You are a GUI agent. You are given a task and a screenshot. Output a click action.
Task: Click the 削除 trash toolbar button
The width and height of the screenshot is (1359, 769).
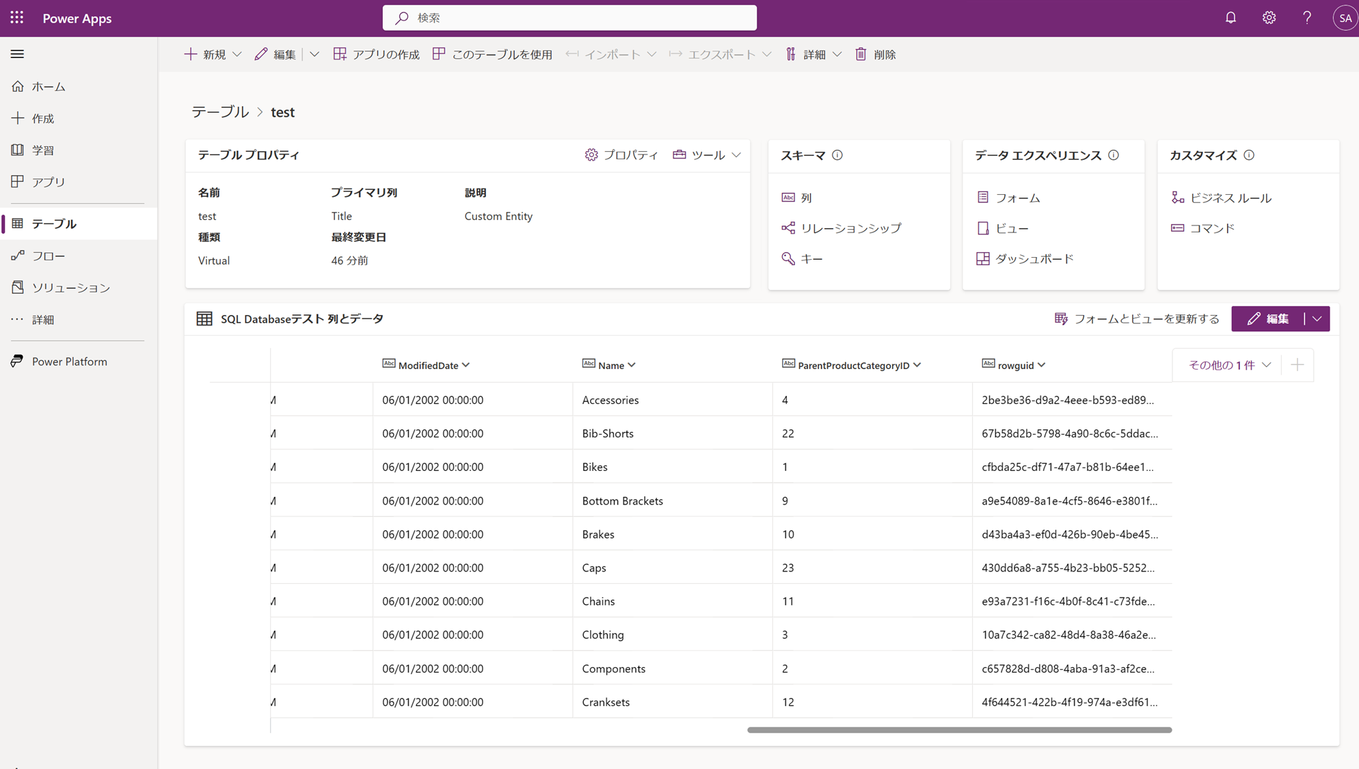[x=876, y=54]
